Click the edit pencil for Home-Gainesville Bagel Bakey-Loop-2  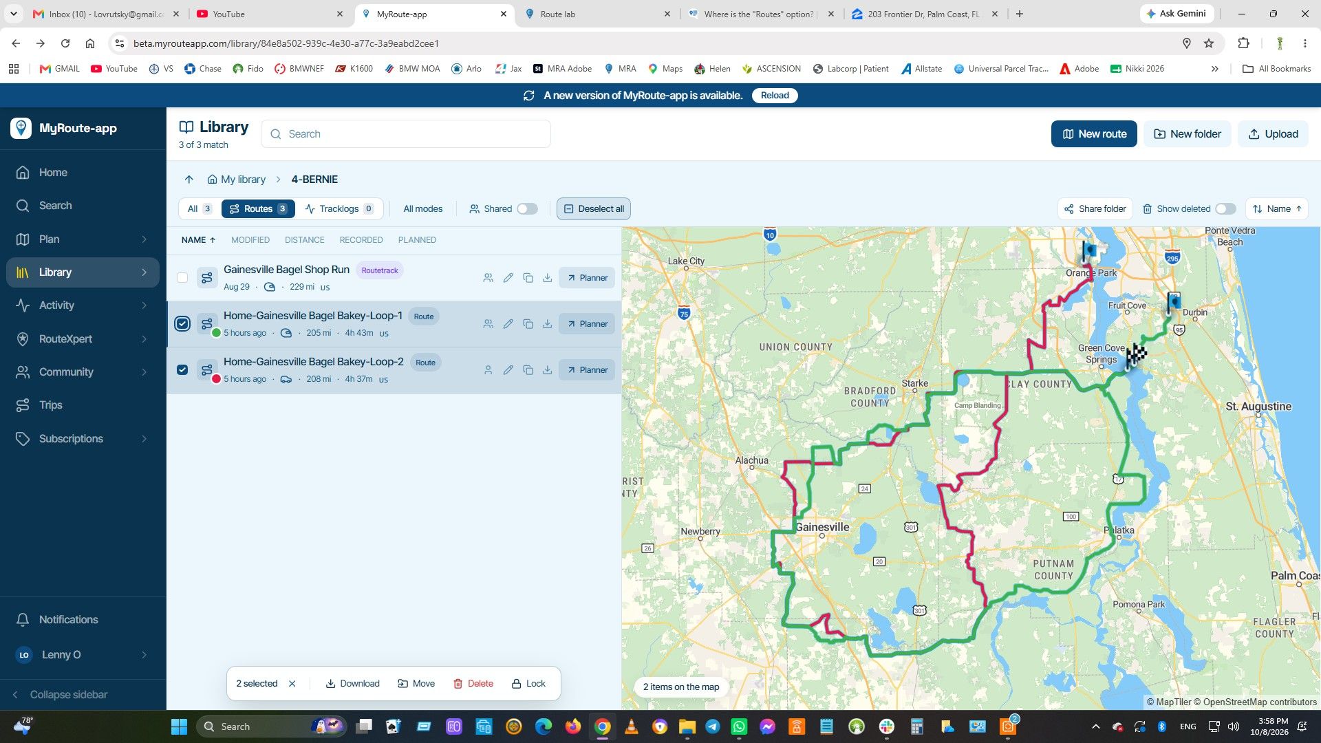point(508,370)
